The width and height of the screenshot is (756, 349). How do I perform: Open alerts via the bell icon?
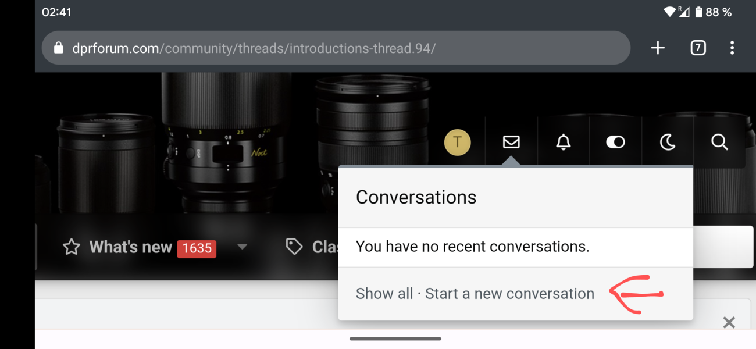pos(563,141)
